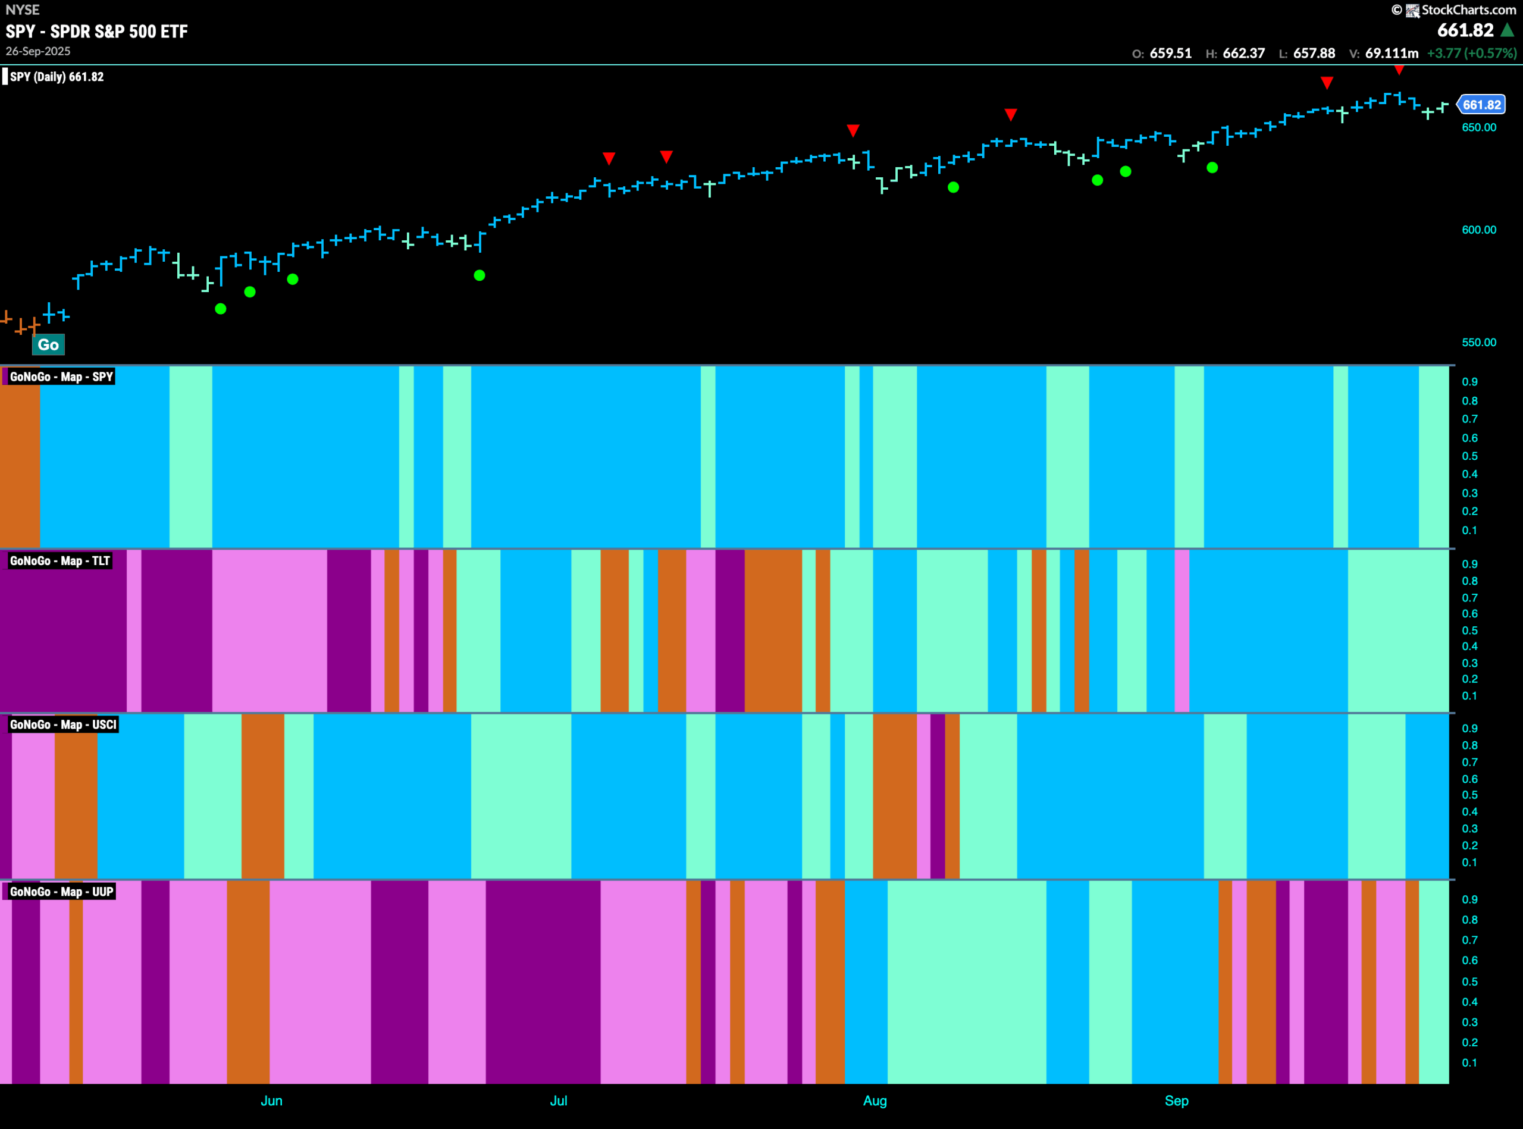Click the teal Go trend badge

coord(48,344)
